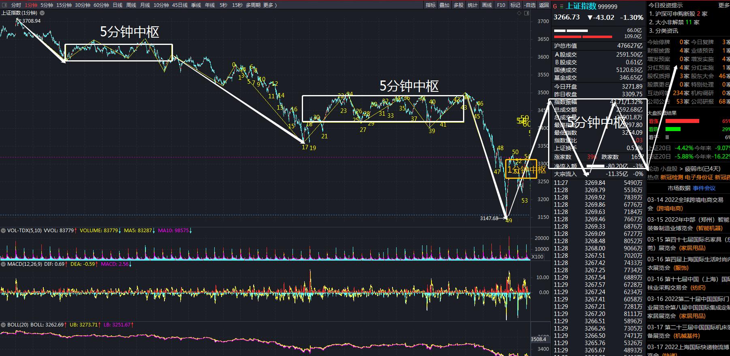Open the 画线 drawing tools

(487, 5)
